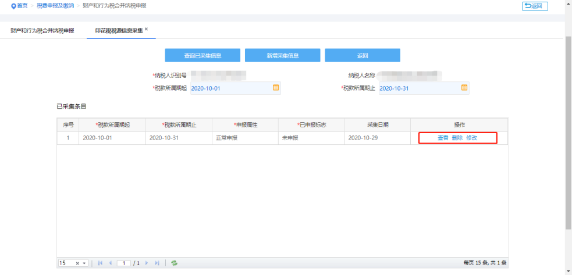Screen dimensions: 572x275
Task: Close the 印花税税源信息采集 tab
Action: pos(146,29)
